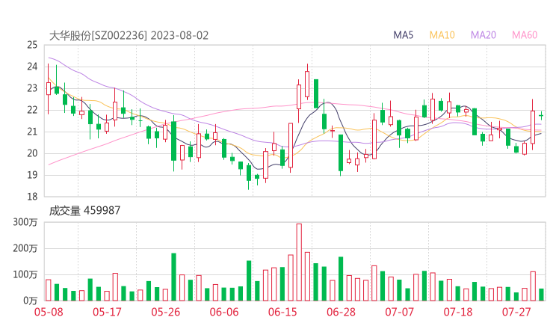The height and width of the screenshot is (329, 553).
Task: Click the price axis value 24
Action: 32,67
